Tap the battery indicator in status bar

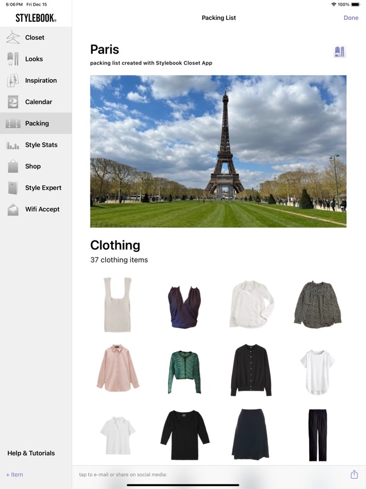355,5
